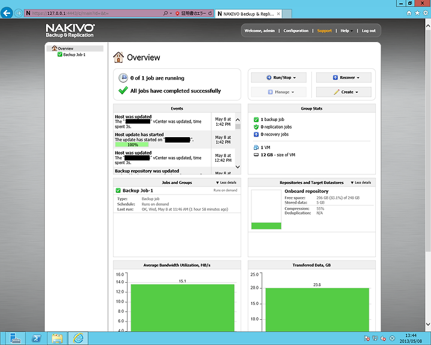Click the certificate error indicator

pos(190,13)
